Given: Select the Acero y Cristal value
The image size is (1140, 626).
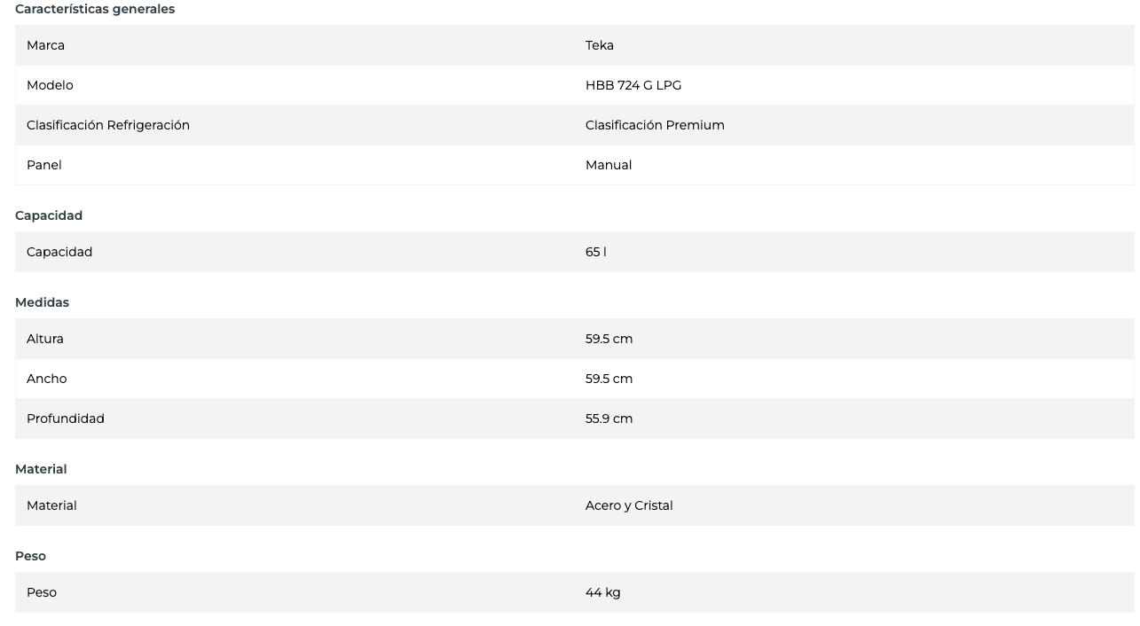Looking at the screenshot, I should tap(628, 505).
